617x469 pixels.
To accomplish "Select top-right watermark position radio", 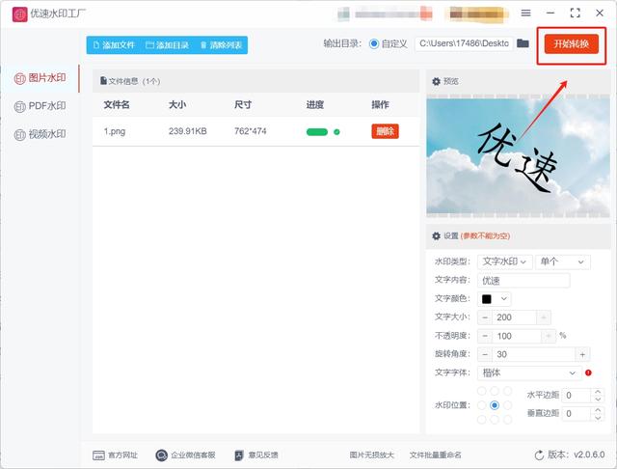I will tap(508, 391).
